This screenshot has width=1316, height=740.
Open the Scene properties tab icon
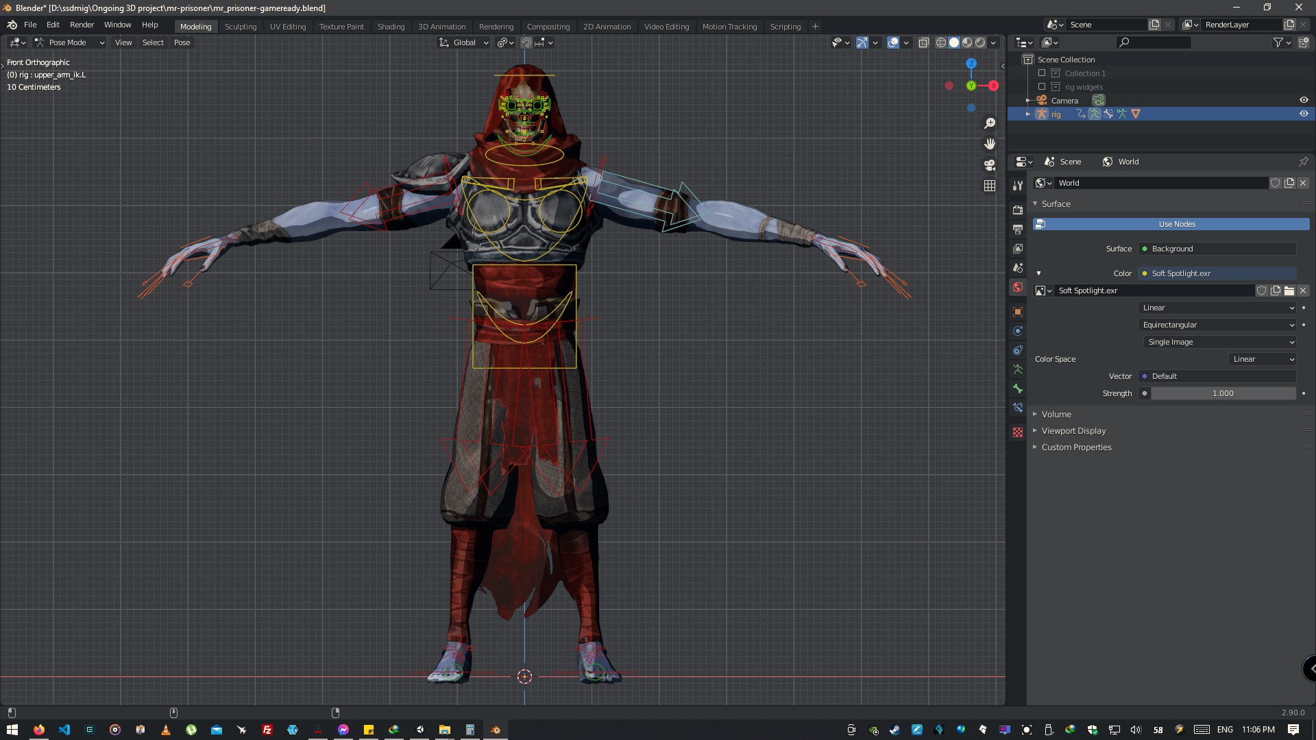click(1018, 268)
